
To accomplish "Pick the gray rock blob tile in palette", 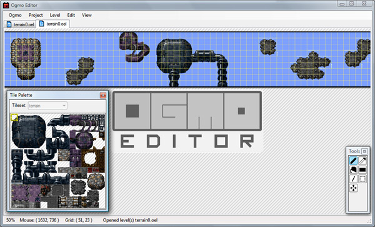I will point(78,187).
